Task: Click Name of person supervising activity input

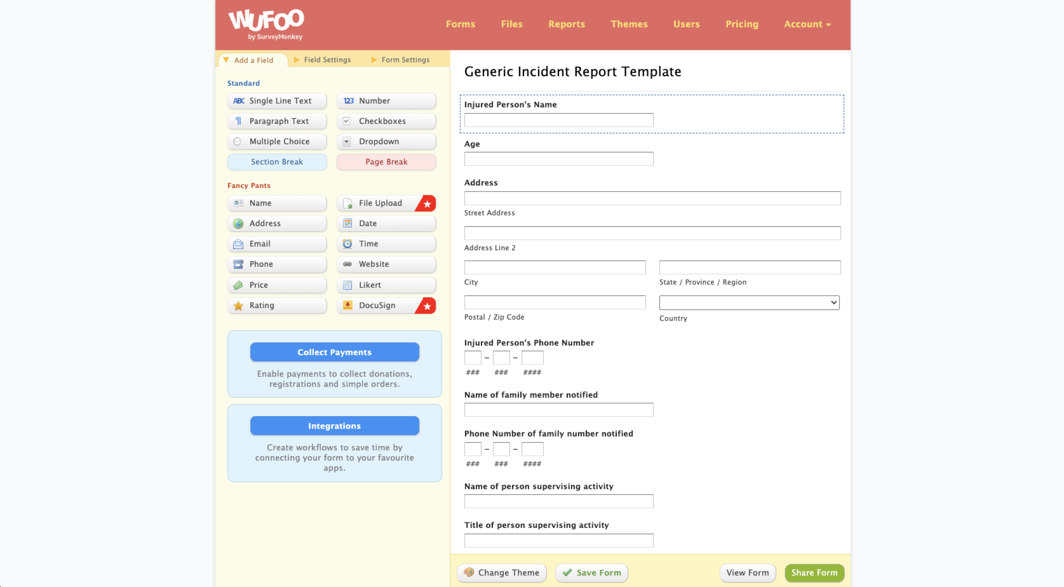Action: coord(559,501)
